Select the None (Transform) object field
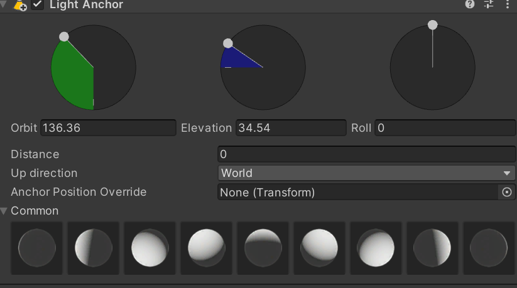The height and width of the screenshot is (288, 517). [358, 192]
